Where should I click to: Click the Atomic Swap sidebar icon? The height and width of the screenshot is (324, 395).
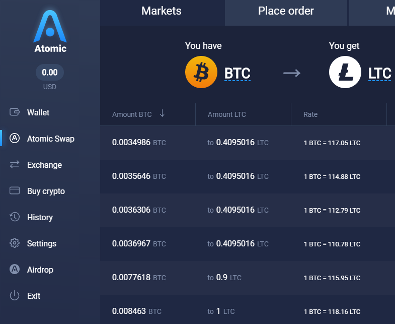click(15, 139)
